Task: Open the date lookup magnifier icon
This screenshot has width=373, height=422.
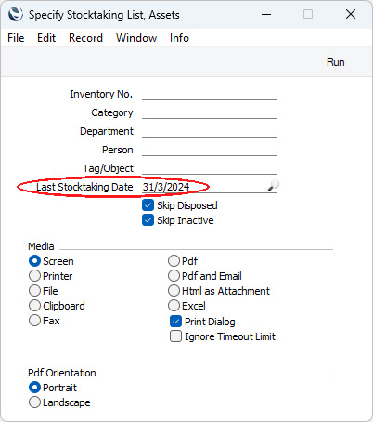Action: (x=273, y=186)
